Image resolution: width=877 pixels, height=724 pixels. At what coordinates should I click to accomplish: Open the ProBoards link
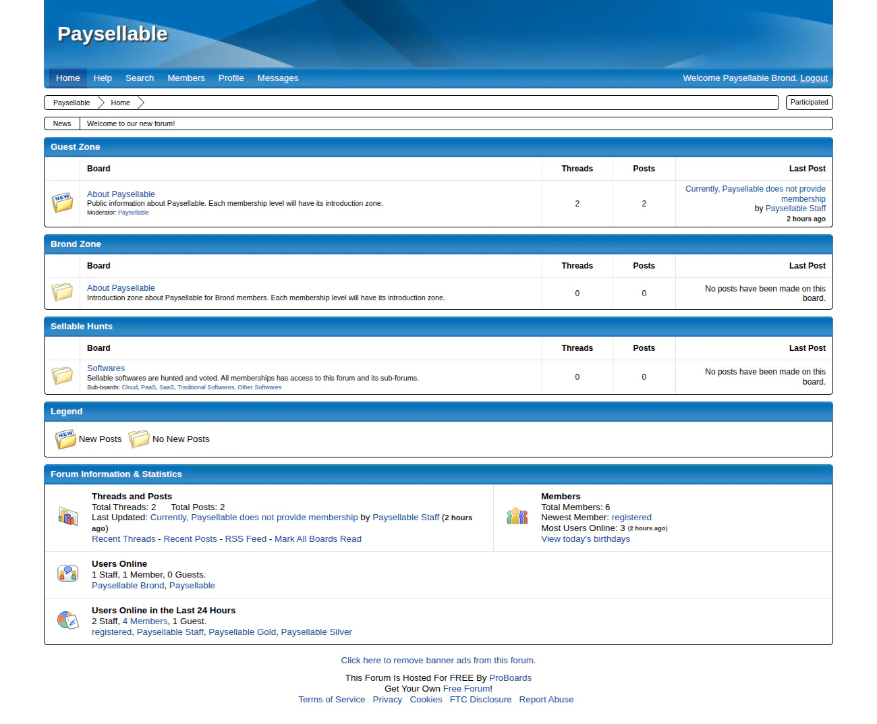click(510, 678)
